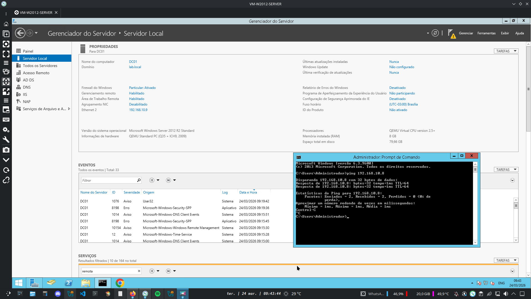The image size is (531, 299).
Task: Open Ethernet 2 address 192.168.10.9
Action: 138,110
